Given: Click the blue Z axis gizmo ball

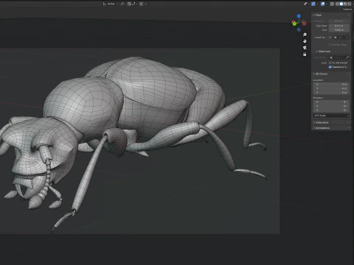Looking at the screenshot, I should (x=299, y=16).
